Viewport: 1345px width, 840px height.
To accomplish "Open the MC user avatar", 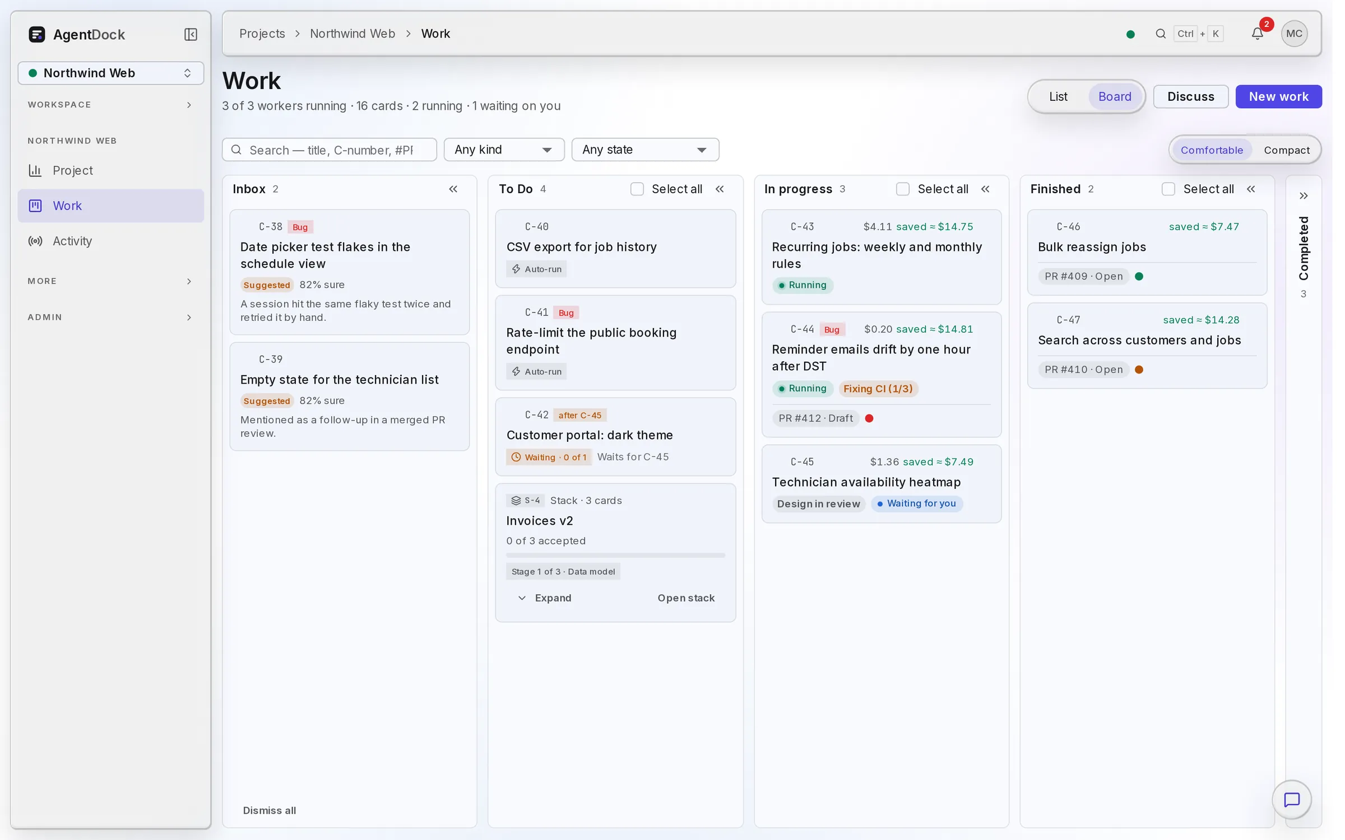I will tap(1294, 34).
